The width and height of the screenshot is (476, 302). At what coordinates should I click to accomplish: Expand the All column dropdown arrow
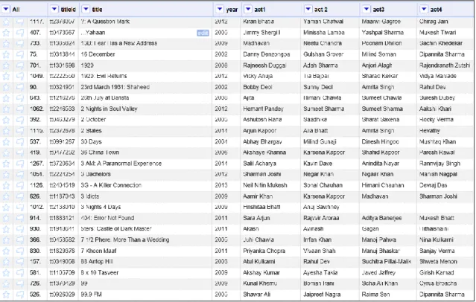[x=6, y=10]
